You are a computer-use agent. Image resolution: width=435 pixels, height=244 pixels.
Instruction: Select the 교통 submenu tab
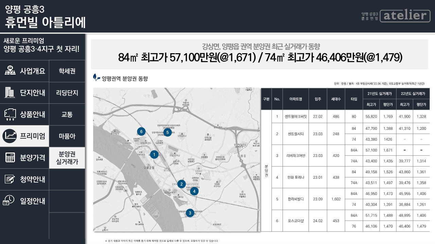(x=67, y=114)
